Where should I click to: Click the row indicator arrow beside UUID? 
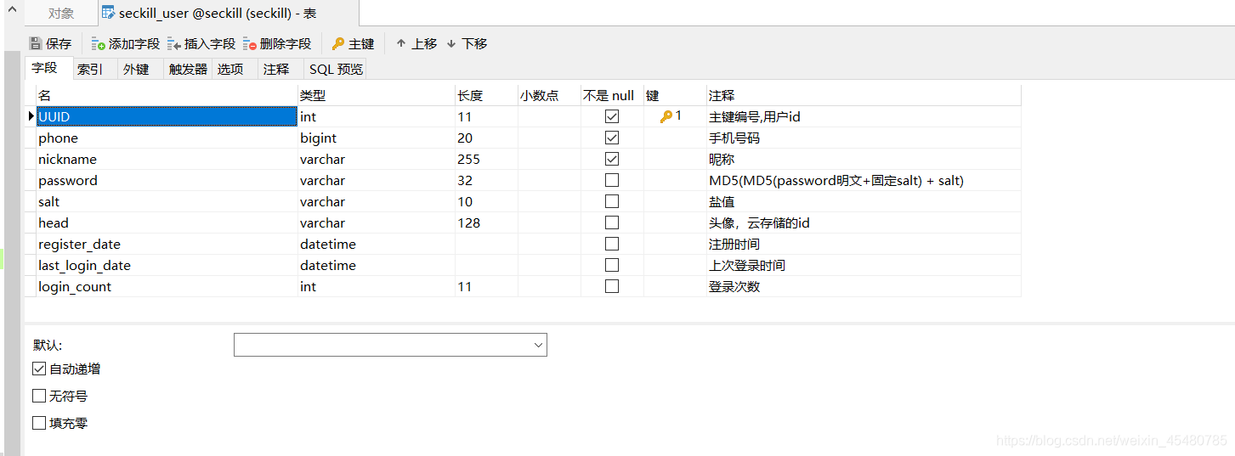(31, 116)
